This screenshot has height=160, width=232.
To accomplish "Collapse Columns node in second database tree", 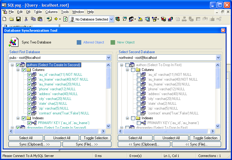I will tap(127, 70).
